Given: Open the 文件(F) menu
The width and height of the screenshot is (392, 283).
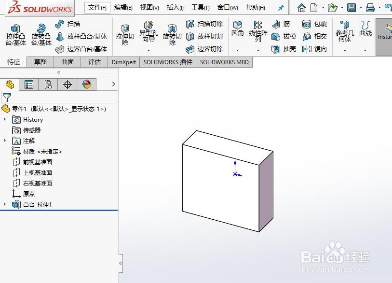Looking at the screenshot, I should (x=97, y=8).
